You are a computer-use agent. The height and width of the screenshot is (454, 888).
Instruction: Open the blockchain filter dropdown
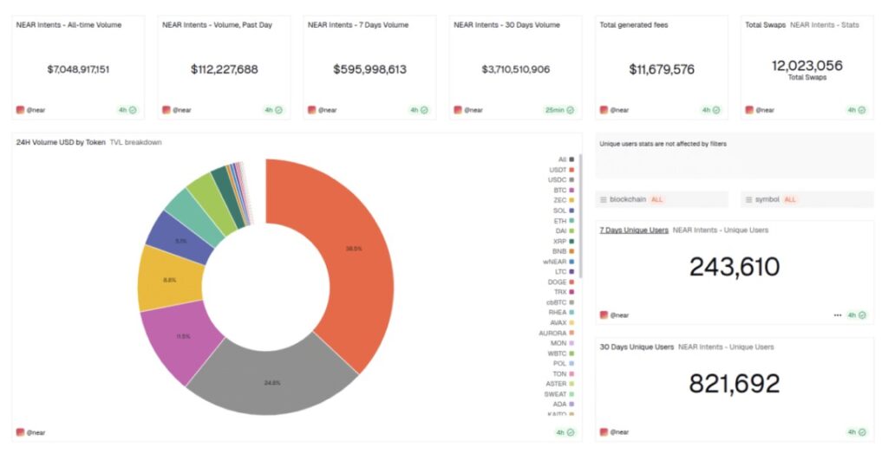661,199
